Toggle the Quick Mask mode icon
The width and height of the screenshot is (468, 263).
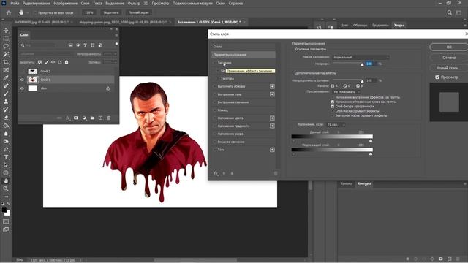click(x=6, y=221)
